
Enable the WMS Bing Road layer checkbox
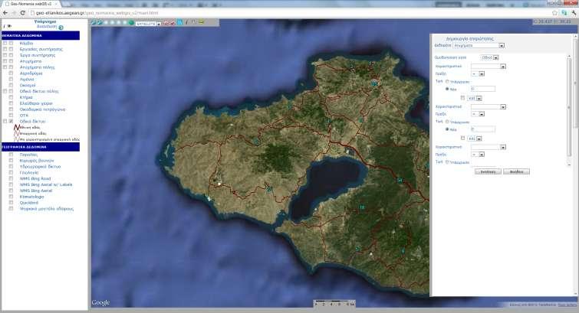coord(11,178)
